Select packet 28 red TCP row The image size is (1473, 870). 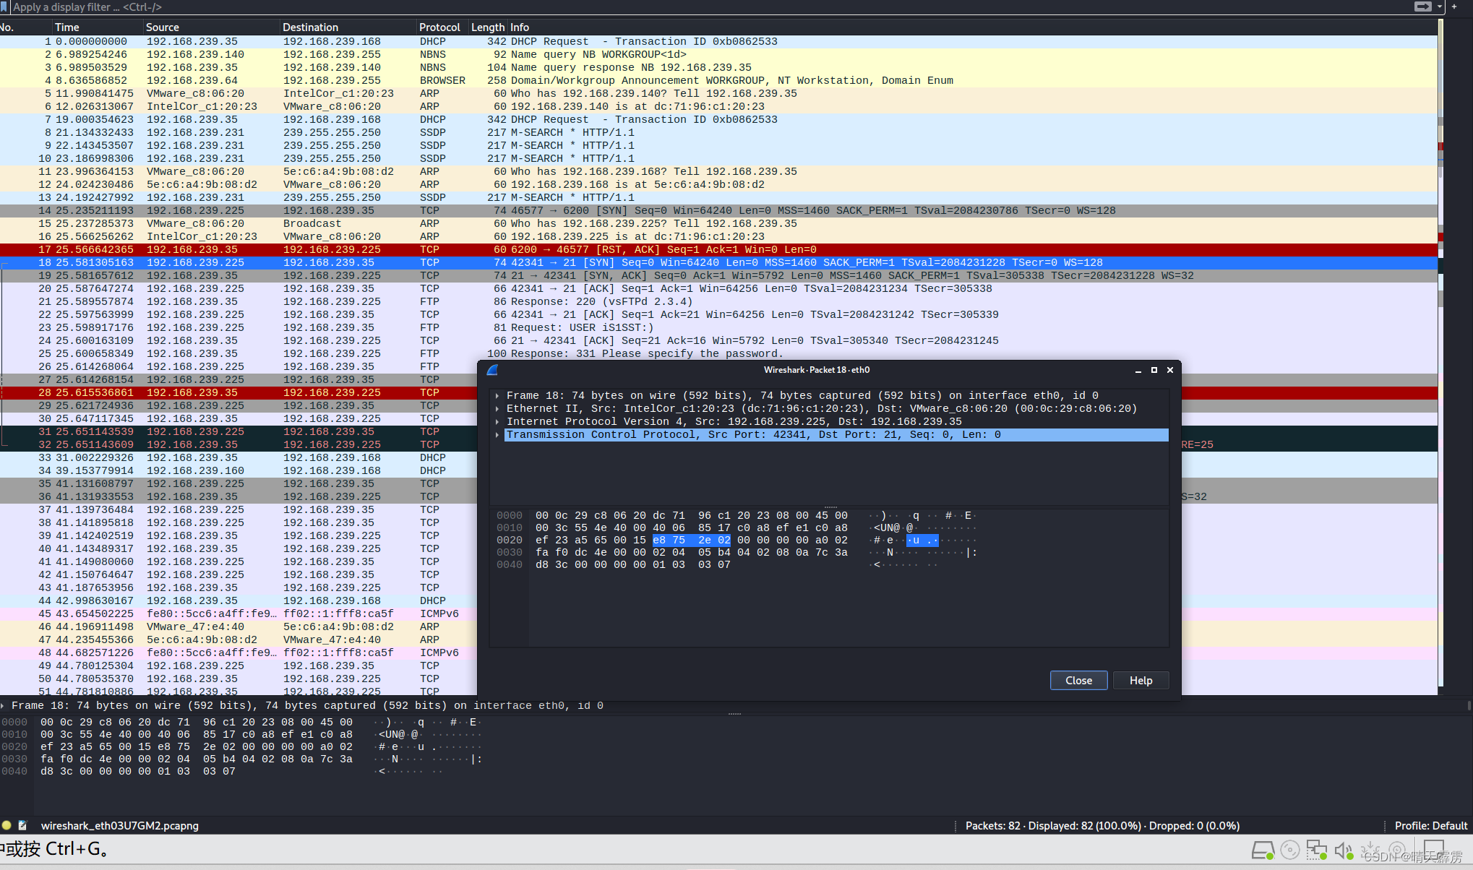(239, 392)
